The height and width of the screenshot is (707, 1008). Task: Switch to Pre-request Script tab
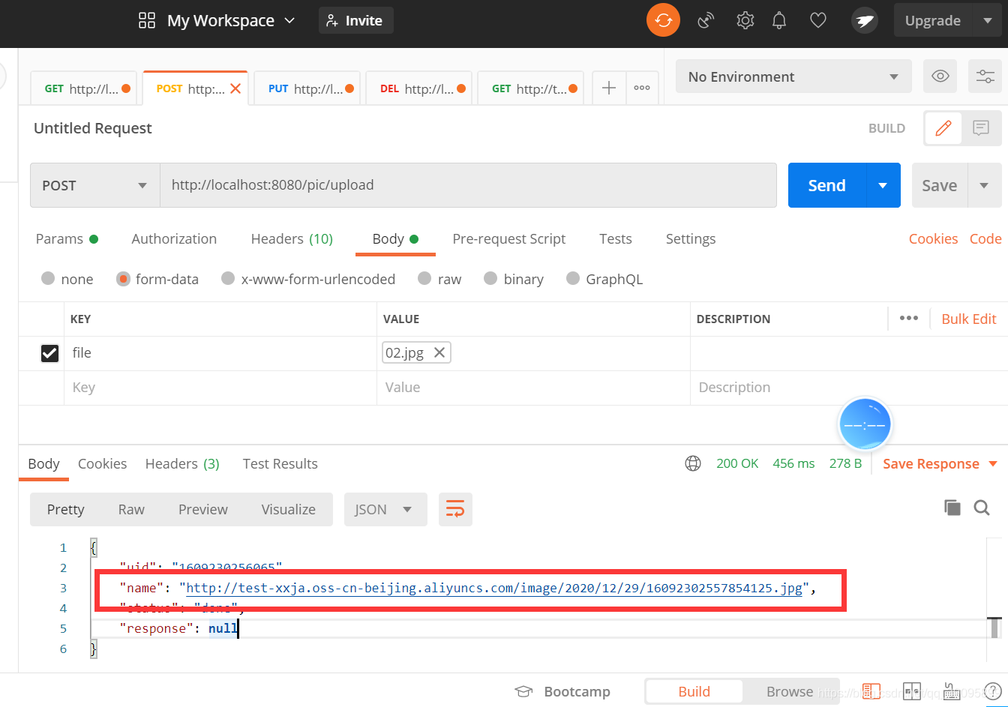509,238
